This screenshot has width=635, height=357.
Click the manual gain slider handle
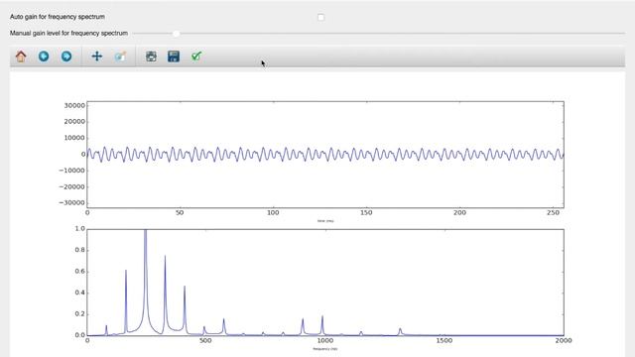pos(176,34)
